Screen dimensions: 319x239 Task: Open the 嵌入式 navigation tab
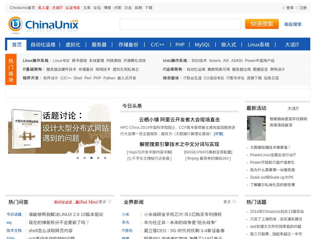tap(229, 45)
